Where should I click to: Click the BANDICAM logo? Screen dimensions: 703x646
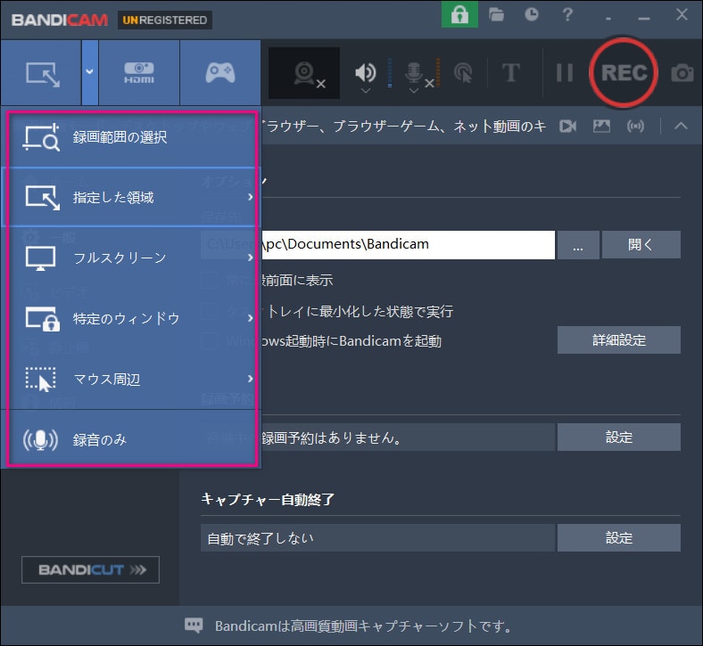pos(60,20)
